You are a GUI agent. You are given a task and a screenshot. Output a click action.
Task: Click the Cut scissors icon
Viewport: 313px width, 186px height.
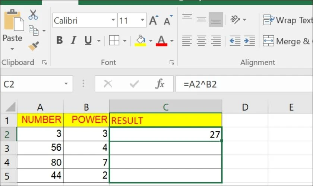pos(34,15)
